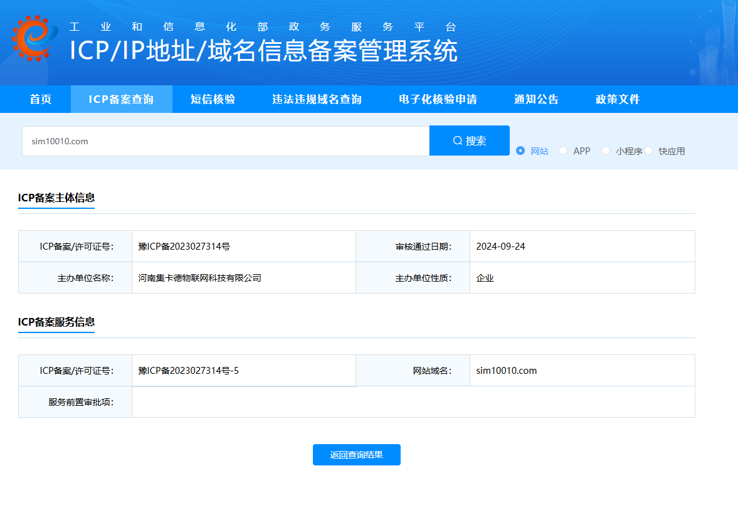Screen dimensions: 738x520
Task: Open the 首页 navigation tab
Action: tap(41, 99)
